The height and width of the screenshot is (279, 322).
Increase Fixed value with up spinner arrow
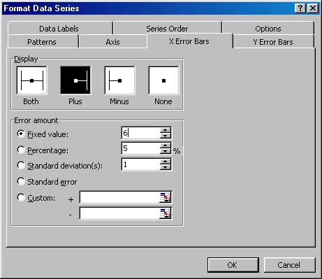(x=166, y=130)
